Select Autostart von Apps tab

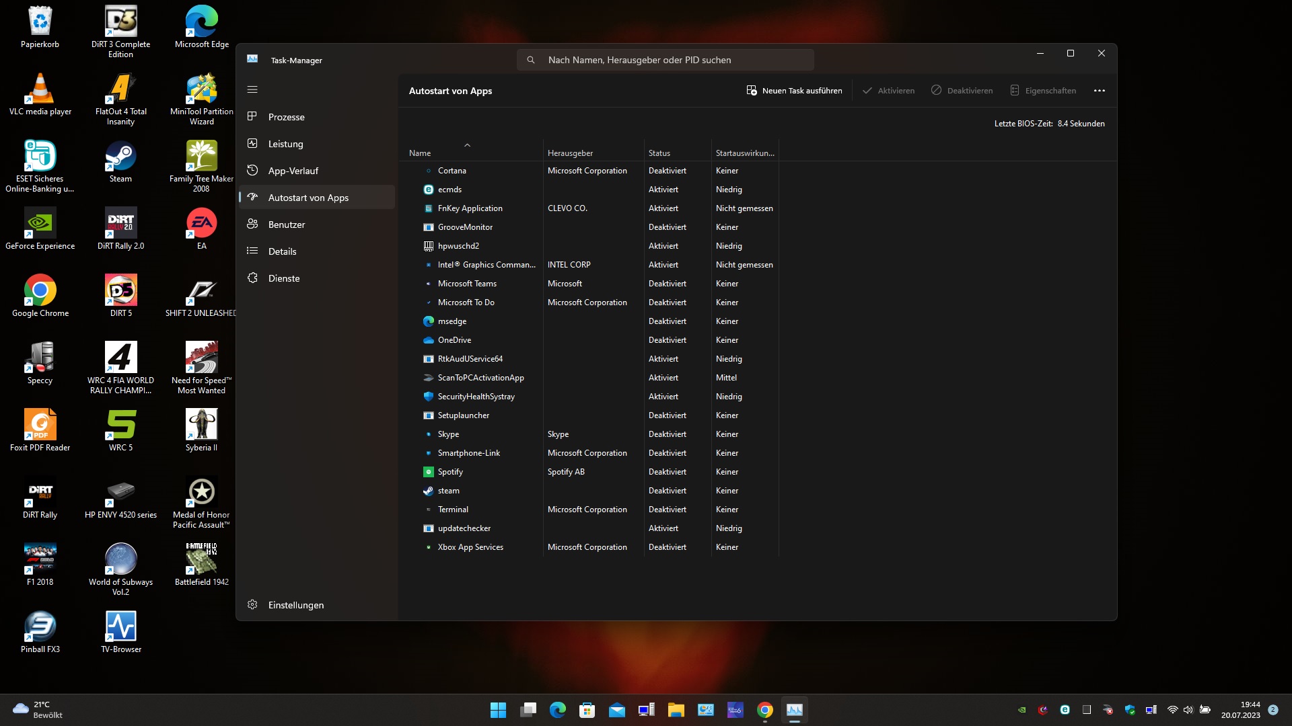click(308, 198)
